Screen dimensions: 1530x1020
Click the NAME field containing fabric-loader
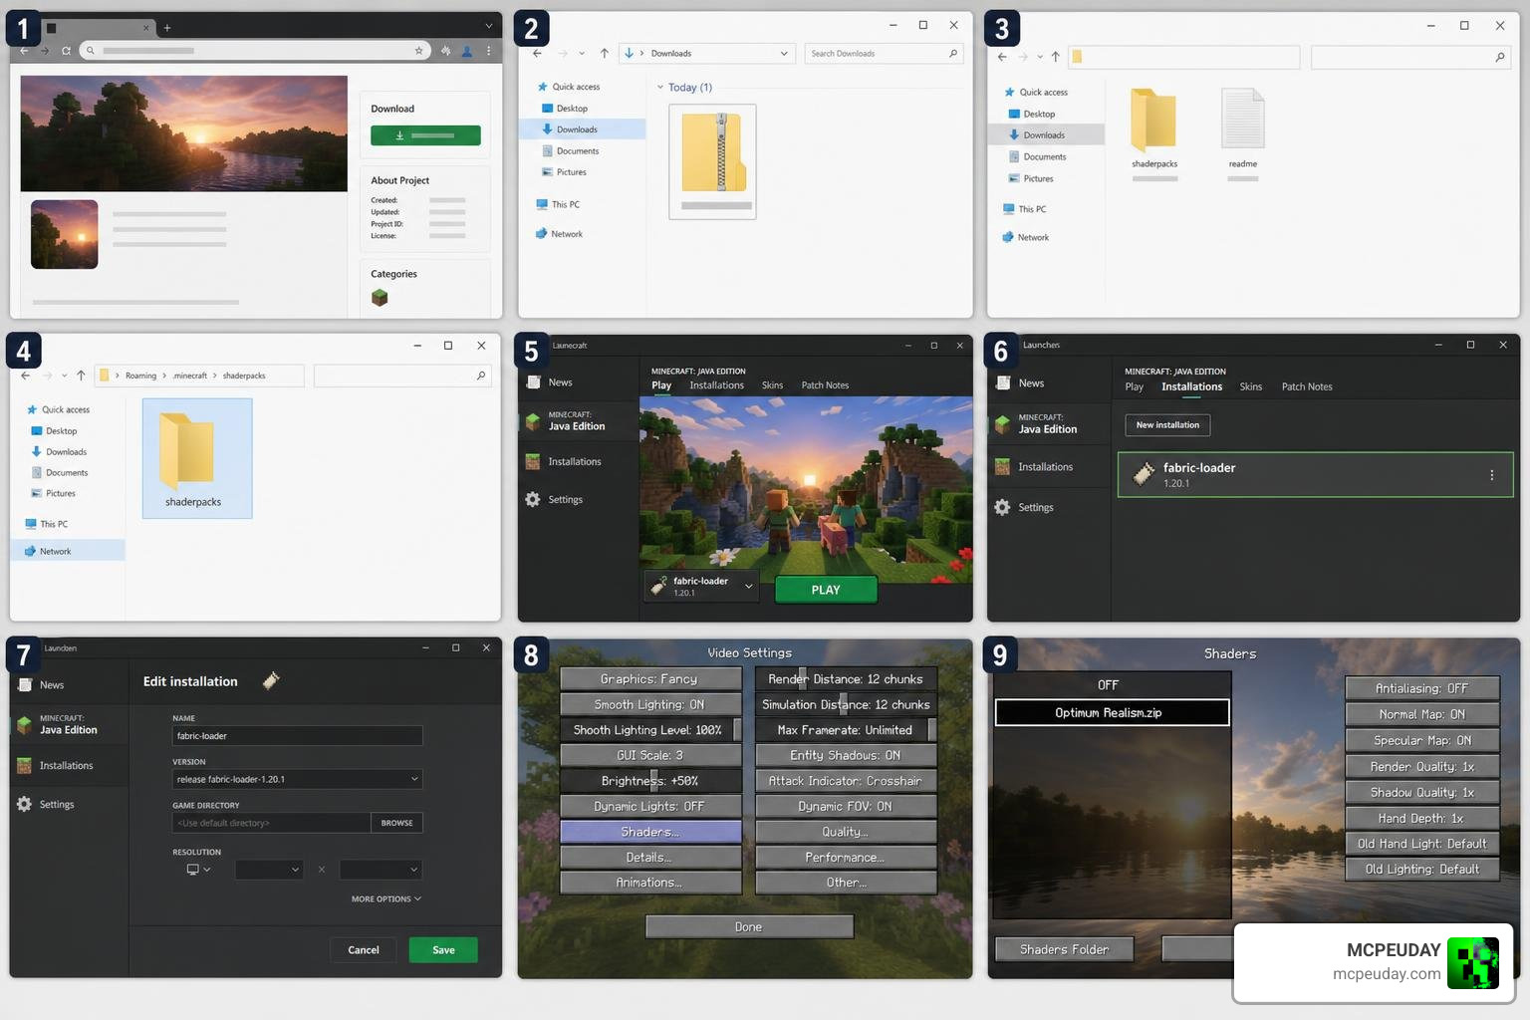(x=298, y=736)
